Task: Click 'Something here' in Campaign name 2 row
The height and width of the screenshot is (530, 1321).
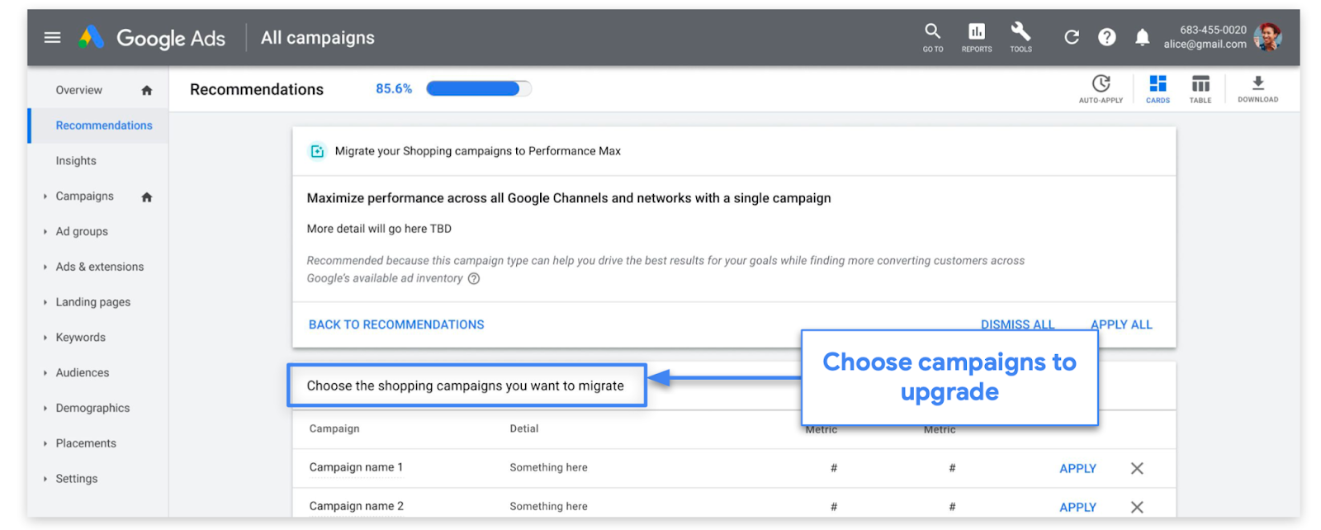Action: coord(548,507)
